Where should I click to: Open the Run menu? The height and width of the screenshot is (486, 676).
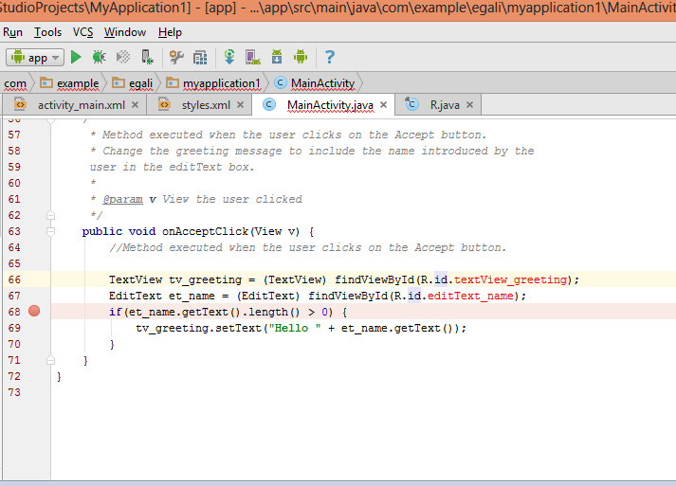[x=12, y=32]
